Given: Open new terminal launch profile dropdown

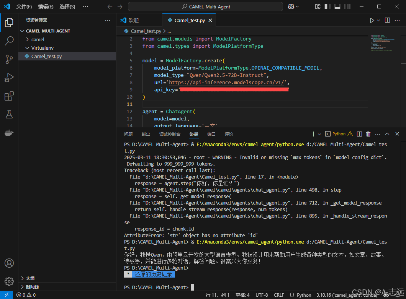Looking at the screenshot, I should point(319,134).
